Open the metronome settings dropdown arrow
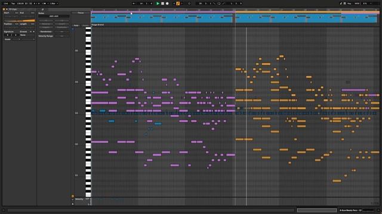Screen dimensions: 382x214 48,4
